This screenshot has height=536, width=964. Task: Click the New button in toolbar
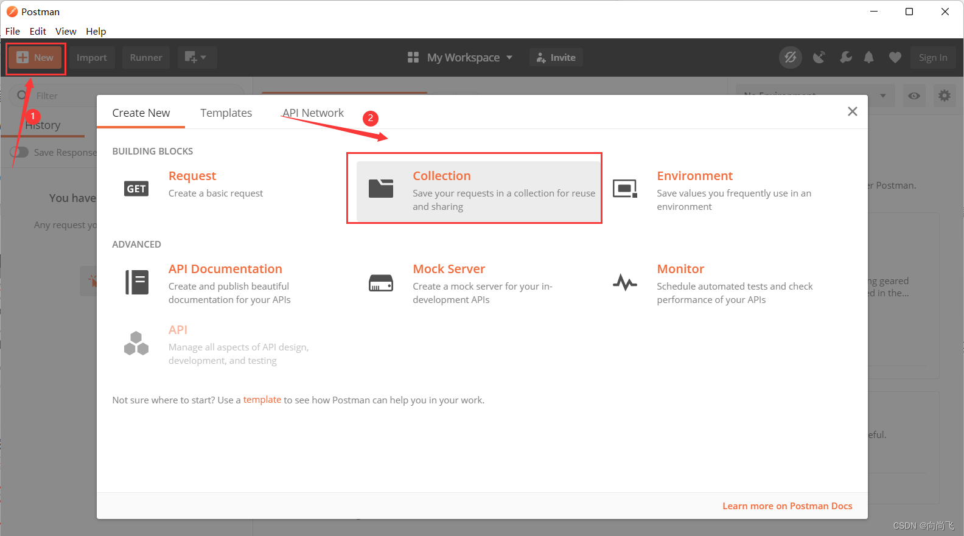(x=35, y=58)
